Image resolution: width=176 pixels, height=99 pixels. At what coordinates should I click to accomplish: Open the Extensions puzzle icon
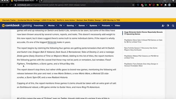(165, 5)
